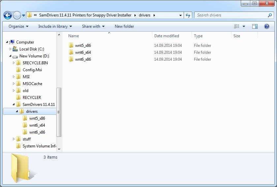Screen dimensions: 277x187
Task: Collapse the New Volume (D:) node
Action: (x=10, y=56)
